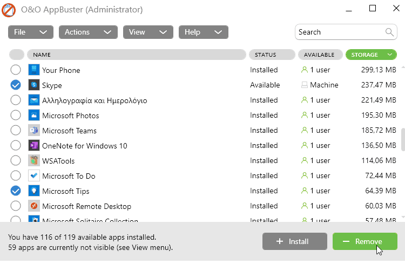
Task: Click the WSATools name text
Action: (58, 161)
